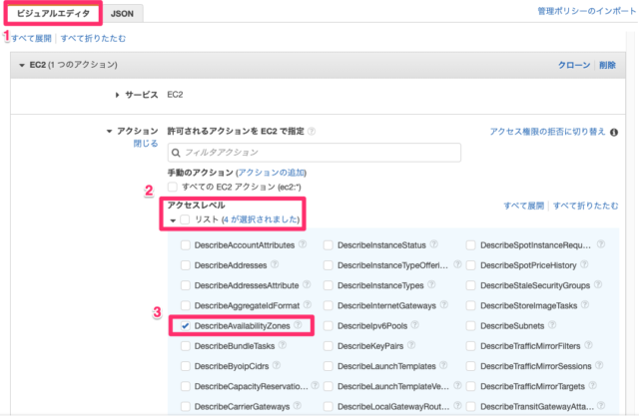The width and height of the screenshot is (639, 419).
Task: Check DescribeInstanceTypes checkbox
Action: [328, 285]
